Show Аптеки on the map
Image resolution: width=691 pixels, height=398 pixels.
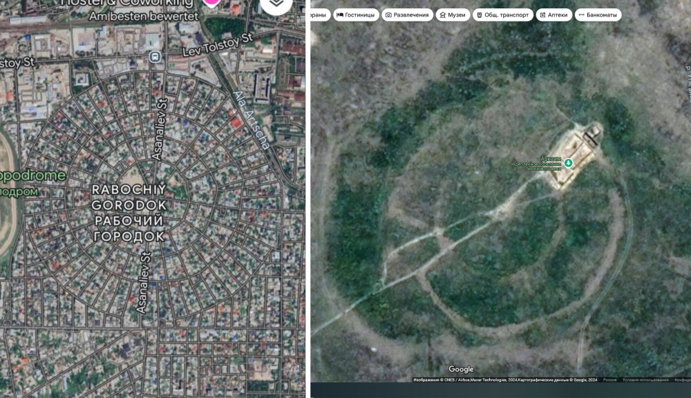pos(554,15)
